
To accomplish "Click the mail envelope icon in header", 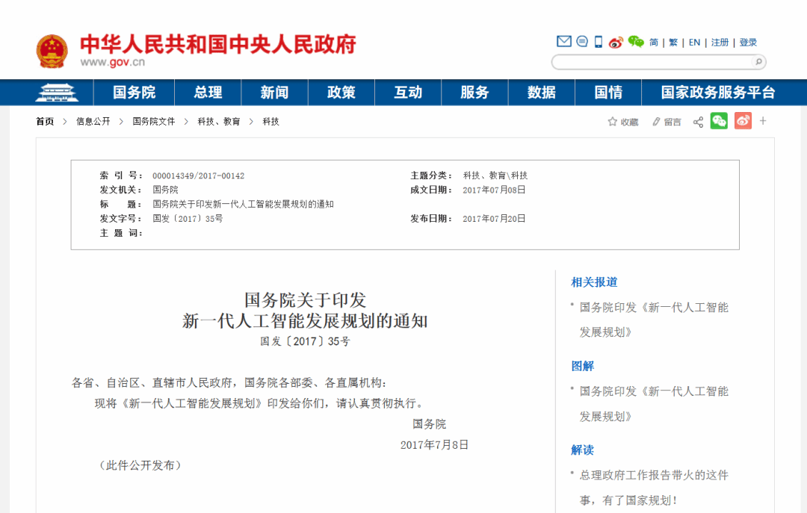I will coord(564,42).
